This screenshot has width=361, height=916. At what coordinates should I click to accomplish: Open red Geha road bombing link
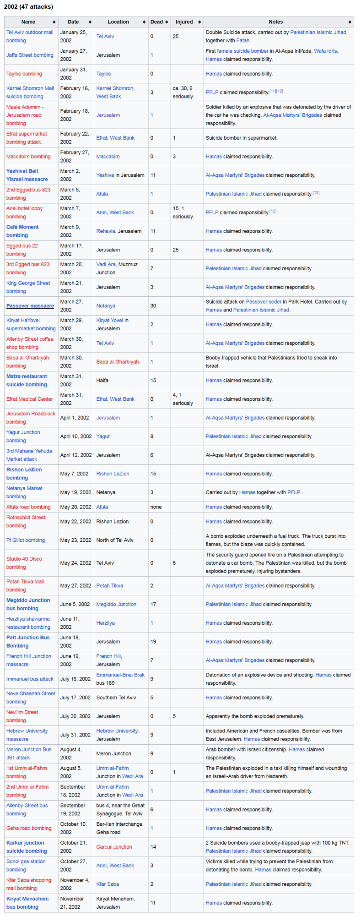point(29,828)
